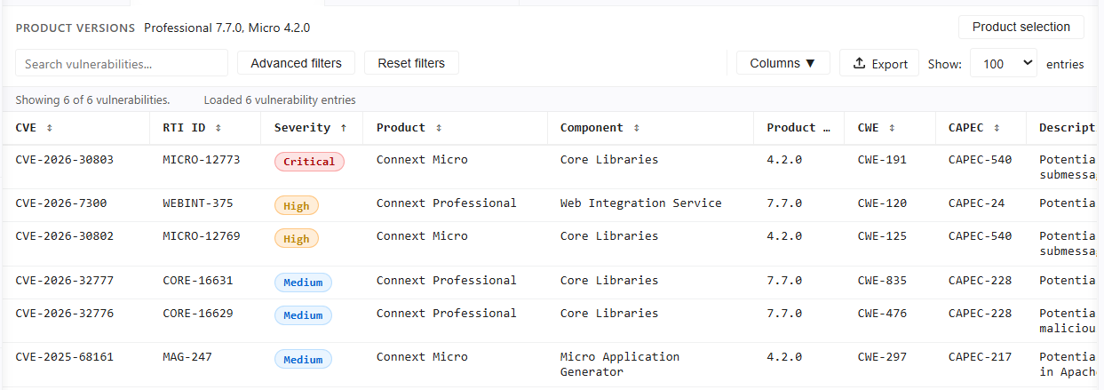Click Medium badge for CORE-16631
This screenshot has height=390, width=1104.
(x=303, y=283)
